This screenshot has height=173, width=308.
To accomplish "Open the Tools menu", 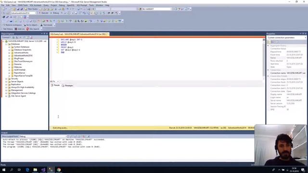I will coord(91,5).
